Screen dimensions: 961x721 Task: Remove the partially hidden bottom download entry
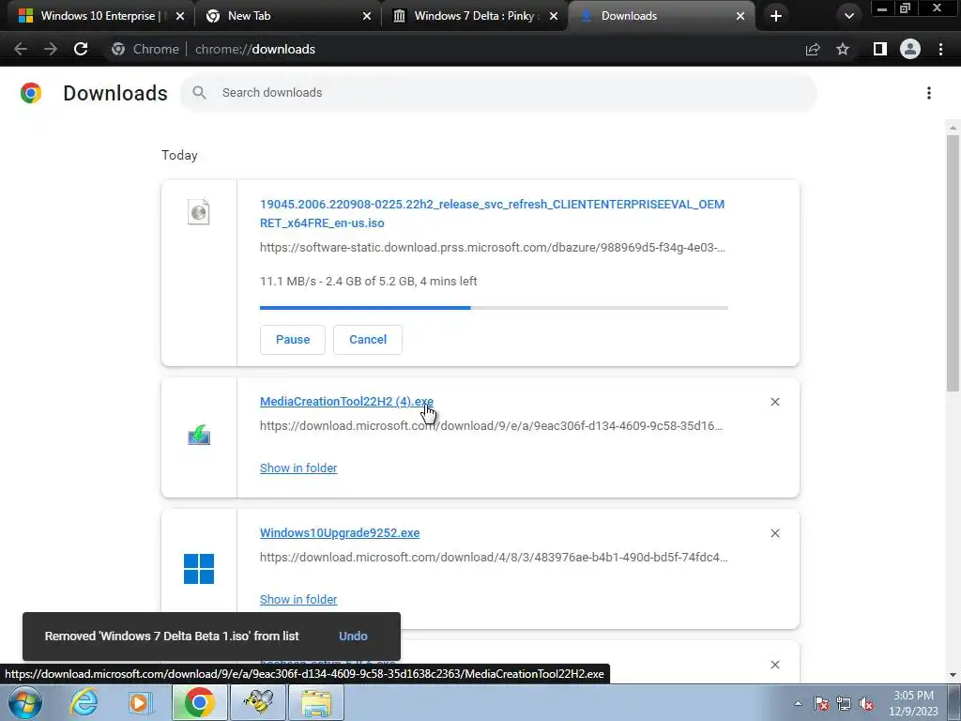774,665
